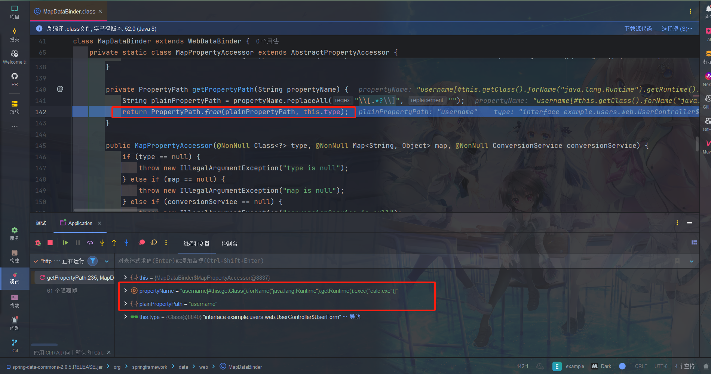Open the 终端 (Terminal) tool window
The height and width of the screenshot is (374, 711).
pyautogui.click(x=15, y=301)
